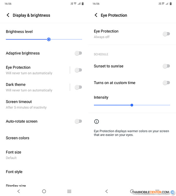
Task: Enable Auto-rotate screen switch
Action: point(78,121)
